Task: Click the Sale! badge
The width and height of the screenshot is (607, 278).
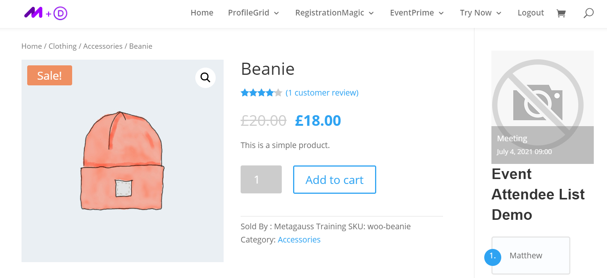Action: click(x=49, y=76)
